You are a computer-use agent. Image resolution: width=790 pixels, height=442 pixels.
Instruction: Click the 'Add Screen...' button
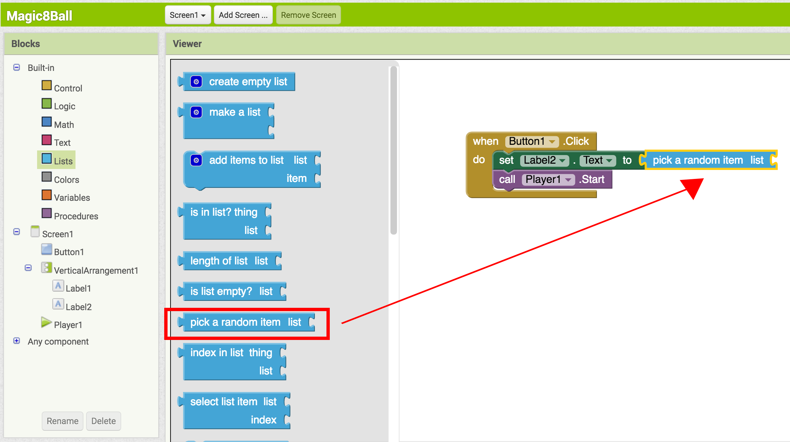coord(243,15)
